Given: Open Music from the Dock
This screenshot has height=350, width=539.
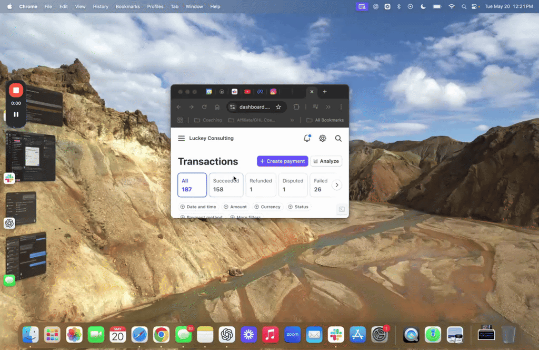Looking at the screenshot, I should pos(270,335).
